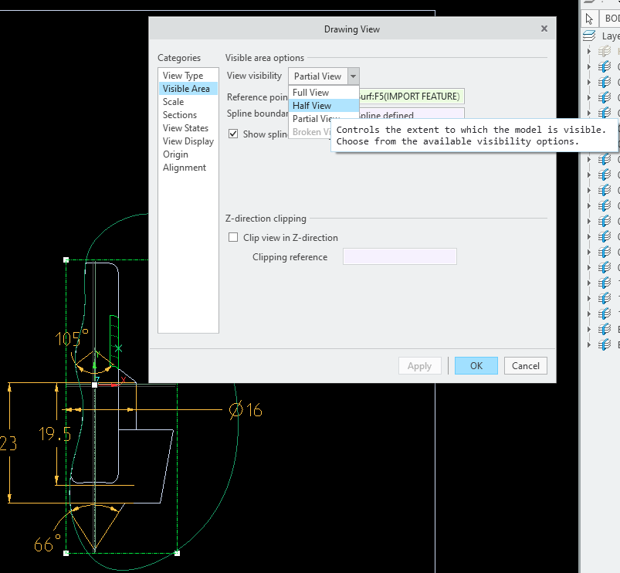Dismiss the Drawing View dialog via Cancel
The image size is (620, 573).
click(x=525, y=365)
